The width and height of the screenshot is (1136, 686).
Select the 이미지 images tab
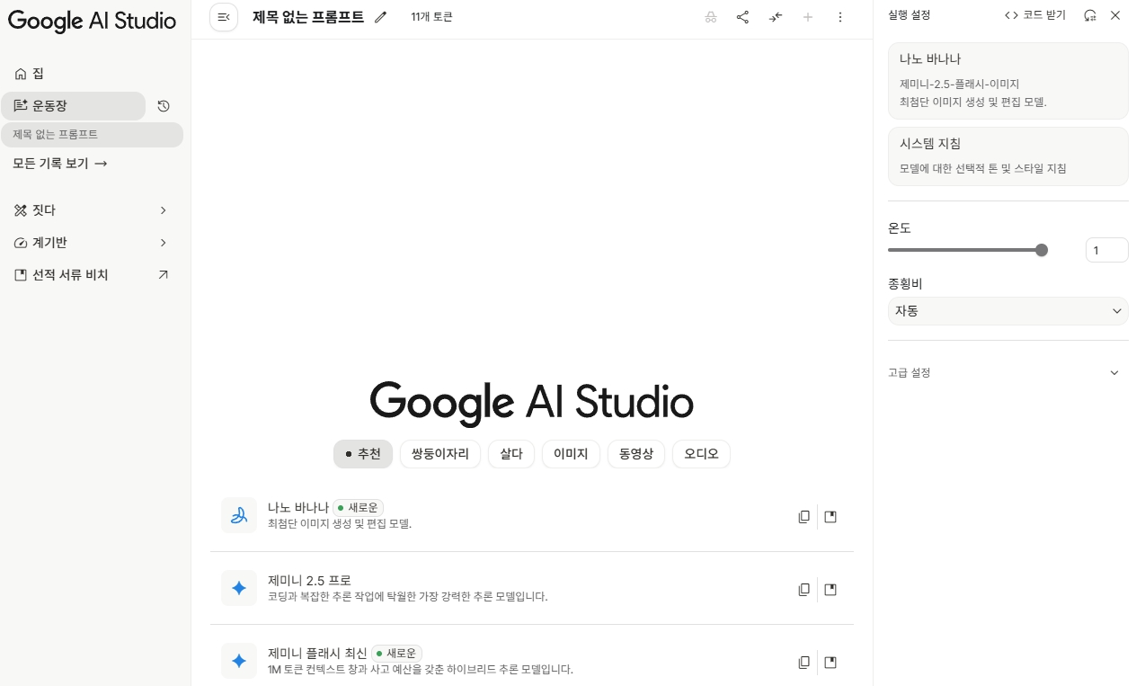[x=571, y=454]
